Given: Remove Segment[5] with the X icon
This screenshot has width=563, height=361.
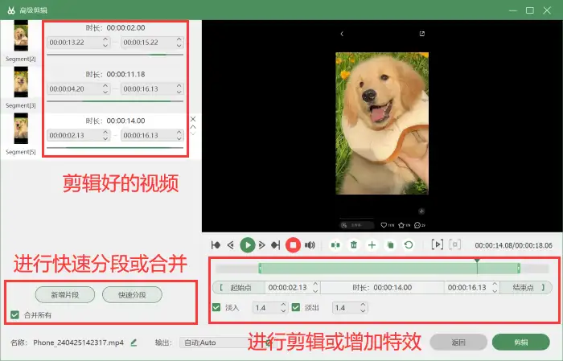Looking at the screenshot, I should point(193,119).
